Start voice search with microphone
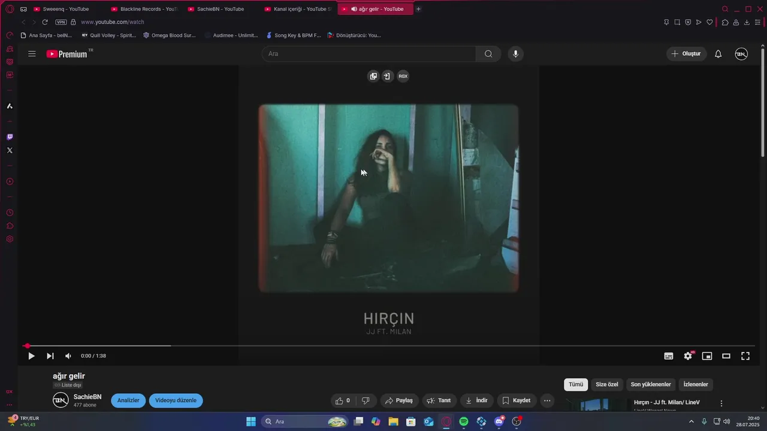The width and height of the screenshot is (767, 431). (515, 54)
